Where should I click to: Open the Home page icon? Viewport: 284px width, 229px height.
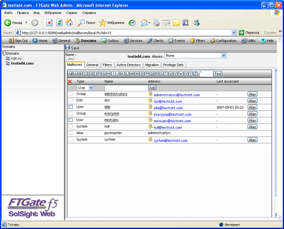[35, 41]
